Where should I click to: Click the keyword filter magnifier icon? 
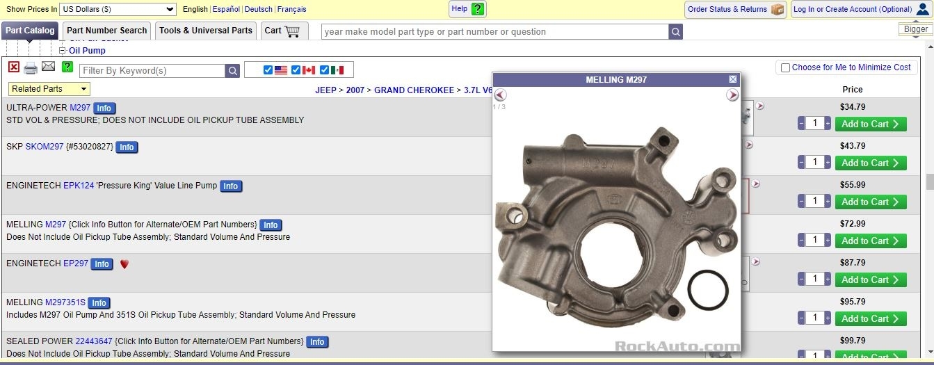[232, 71]
